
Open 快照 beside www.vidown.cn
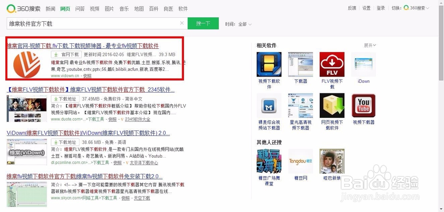click(x=87, y=76)
